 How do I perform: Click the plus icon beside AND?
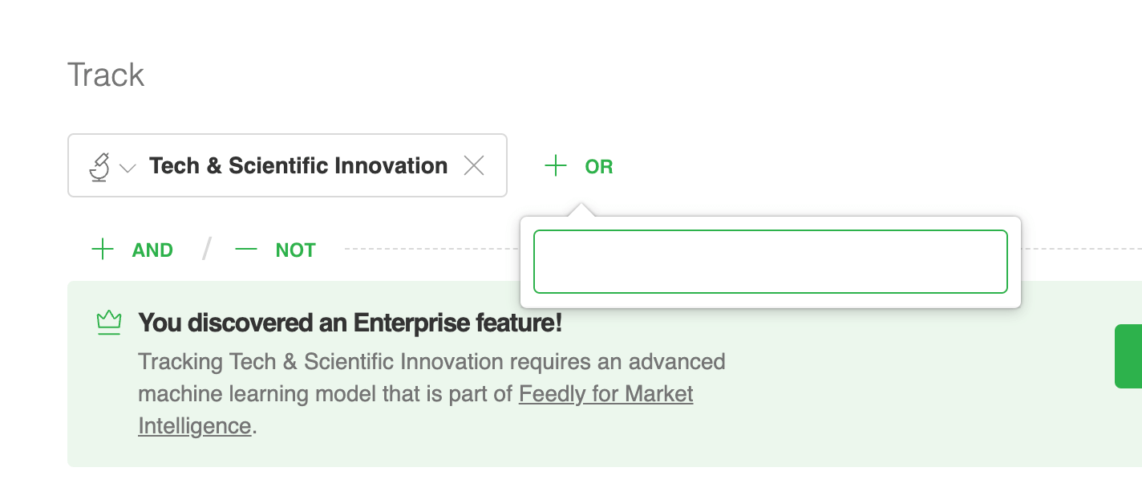[103, 250]
